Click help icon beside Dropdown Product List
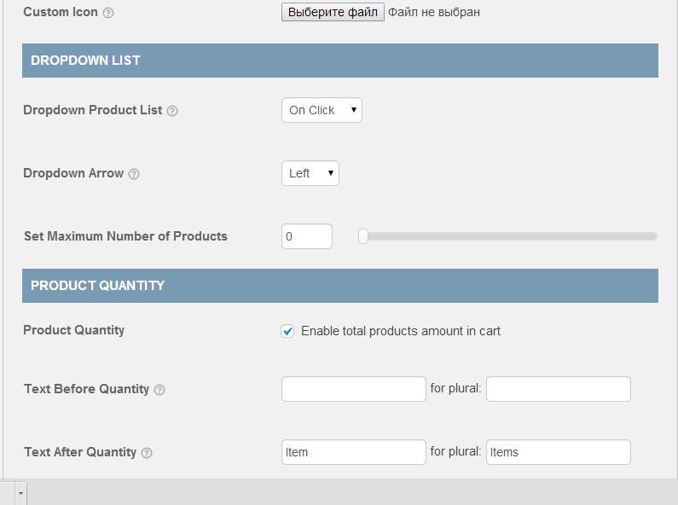Screen dimensions: 678x505 click(x=172, y=111)
